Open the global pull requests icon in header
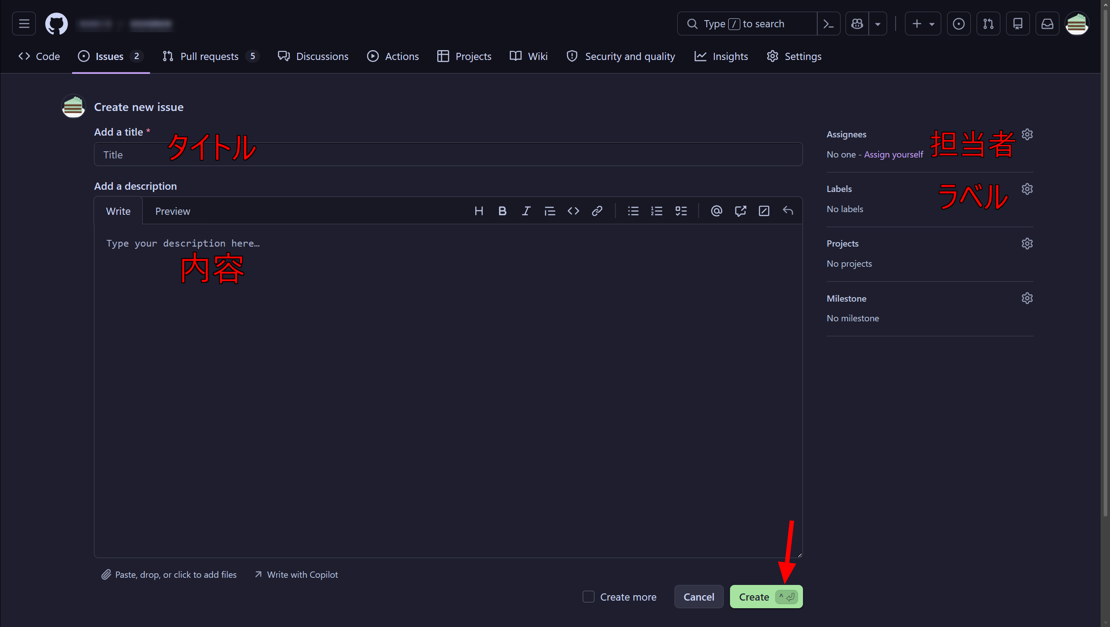The image size is (1110, 627). (988, 24)
